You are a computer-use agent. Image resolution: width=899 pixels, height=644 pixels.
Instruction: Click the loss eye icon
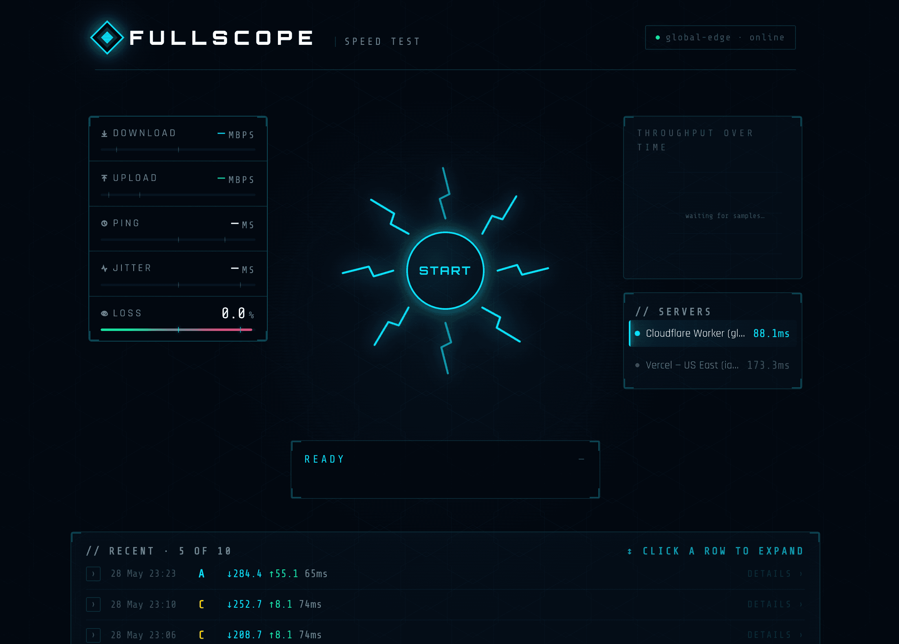[104, 313]
